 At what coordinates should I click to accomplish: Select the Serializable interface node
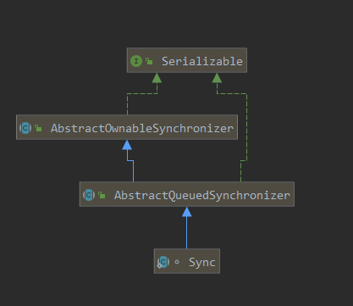click(187, 60)
